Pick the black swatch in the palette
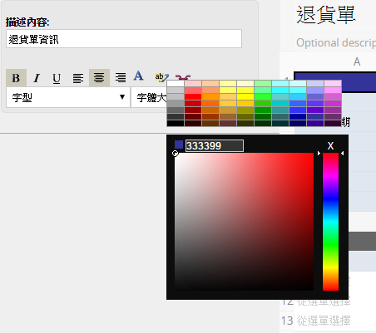Viewport: 376px width, 333px height. click(176, 123)
